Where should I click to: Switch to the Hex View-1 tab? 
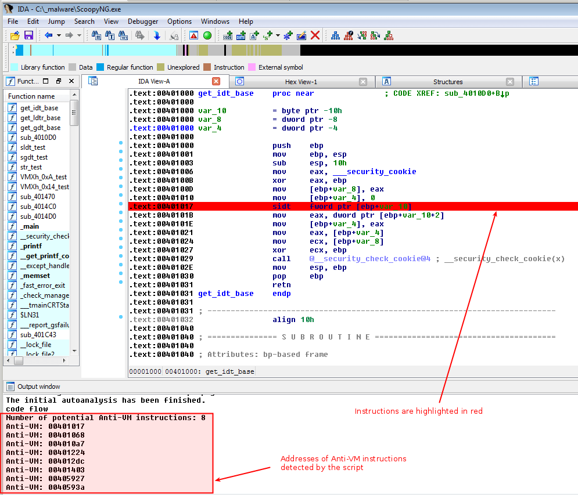click(301, 82)
